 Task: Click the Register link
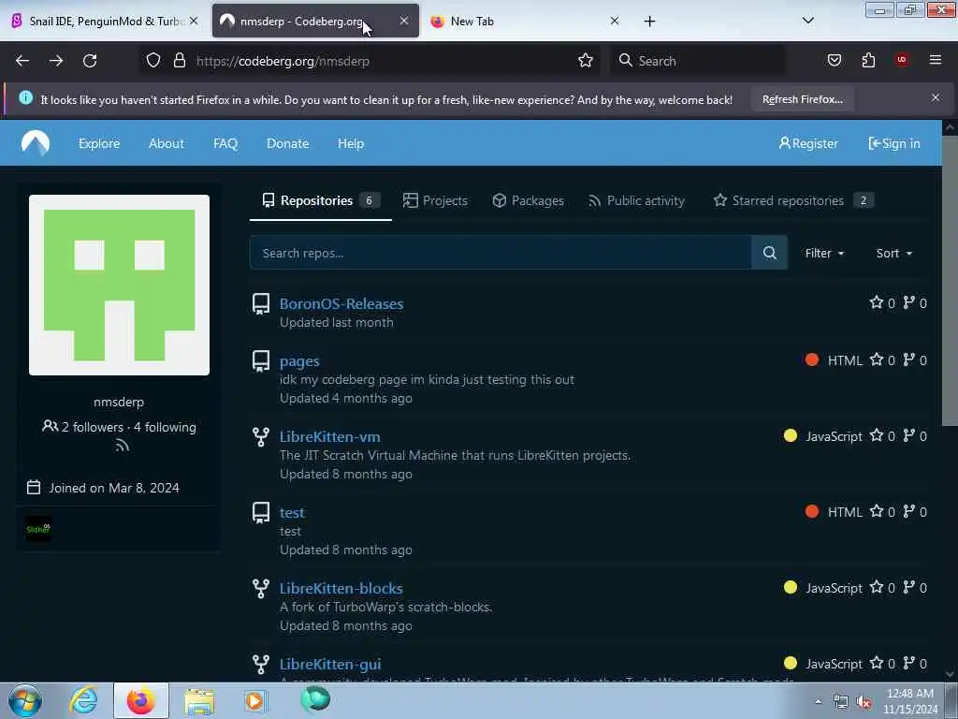coord(808,143)
